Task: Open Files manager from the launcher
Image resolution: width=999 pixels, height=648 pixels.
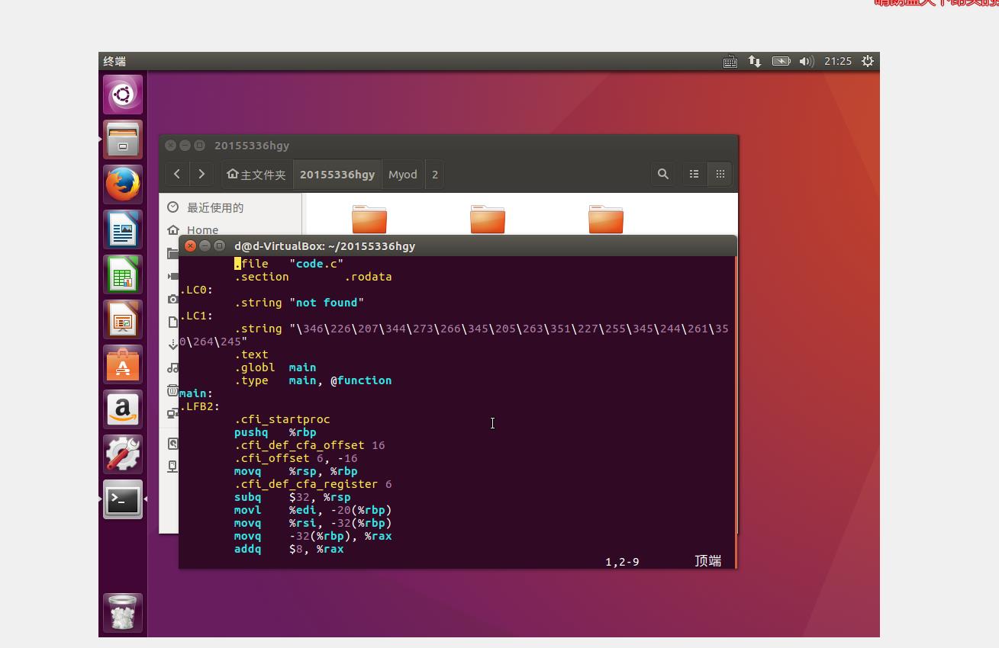Action: 123,140
